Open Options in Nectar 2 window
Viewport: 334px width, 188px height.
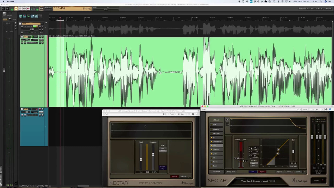pos(280,172)
